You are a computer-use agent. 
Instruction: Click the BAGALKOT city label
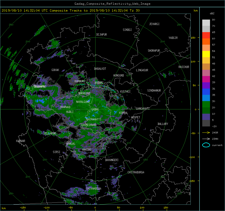tap(100, 69)
